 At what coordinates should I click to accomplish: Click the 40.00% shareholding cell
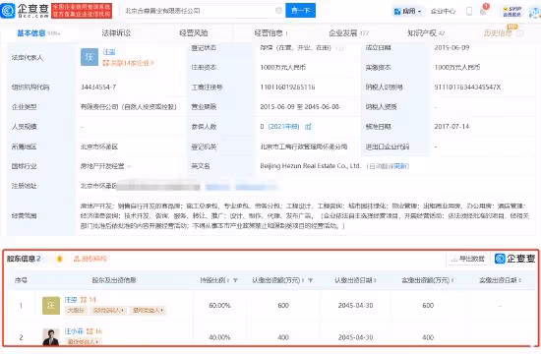pos(219,337)
